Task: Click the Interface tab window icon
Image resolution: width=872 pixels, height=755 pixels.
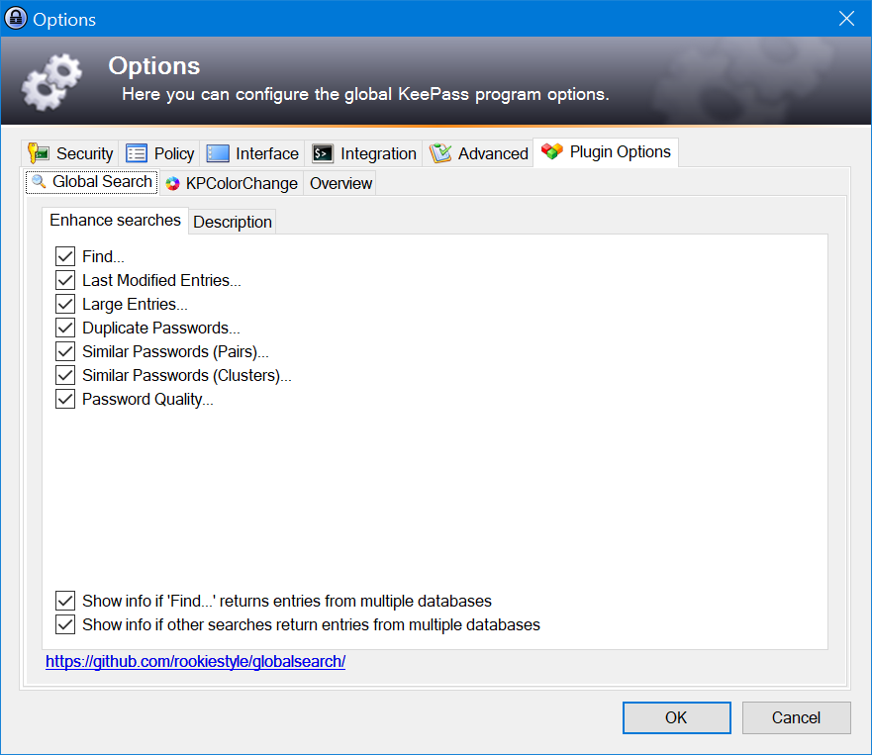Action: [x=218, y=153]
